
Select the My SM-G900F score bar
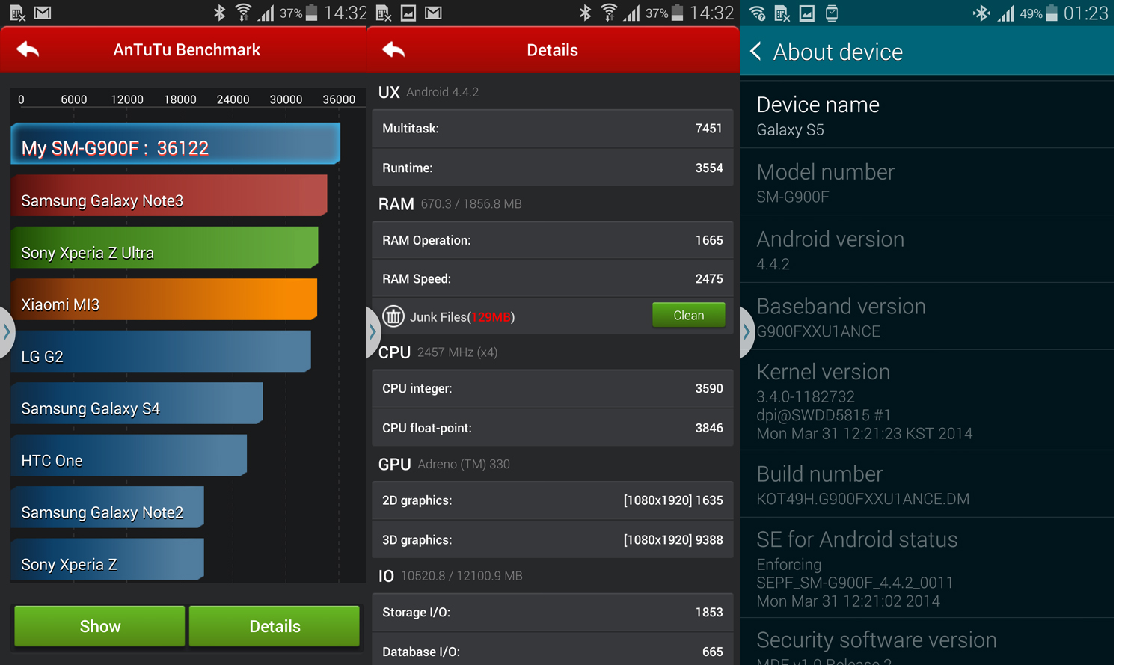(176, 144)
